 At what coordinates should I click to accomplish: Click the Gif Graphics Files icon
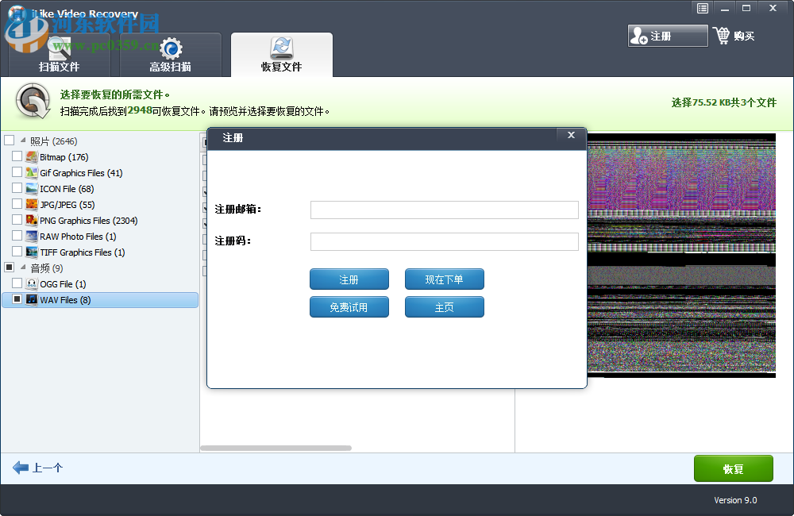click(x=29, y=172)
